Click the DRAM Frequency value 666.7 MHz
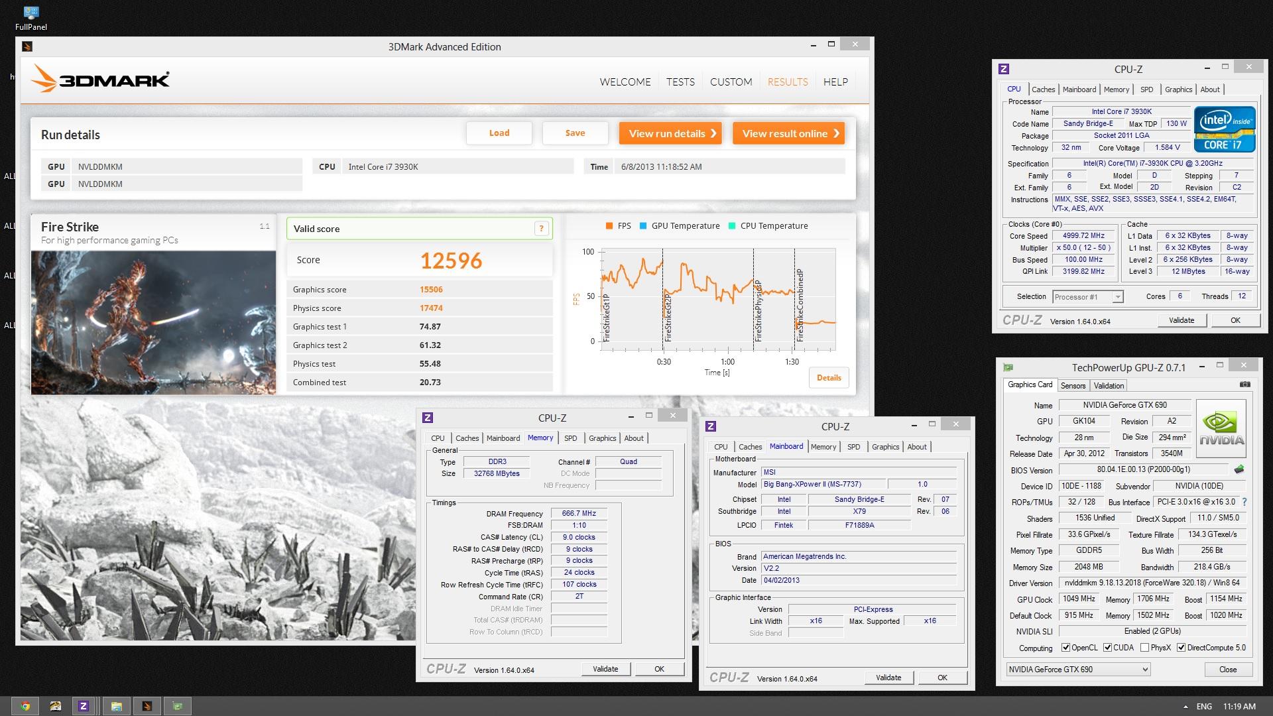The height and width of the screenshot is (716, 1273). 579,513
